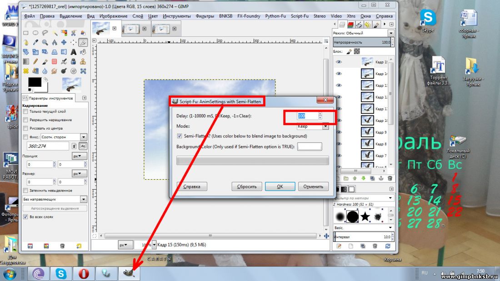Uncheck the Semi-Flatten checkbox

coord(180,136)
